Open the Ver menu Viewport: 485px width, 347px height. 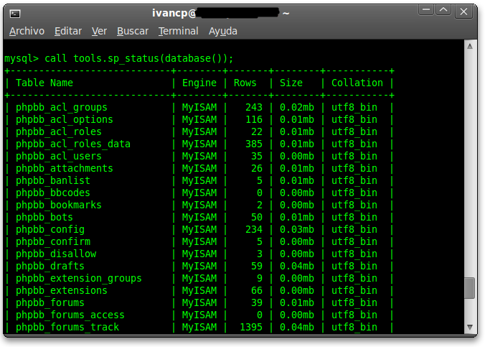99,32
